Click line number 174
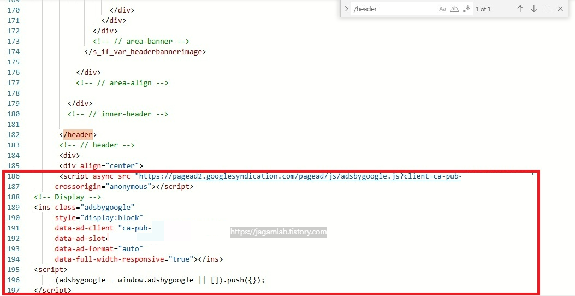 point(14,52)
